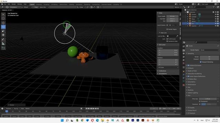The image size is (220, 123).
Task: Click the Filter Size value field
Action: tap(208, 99)
